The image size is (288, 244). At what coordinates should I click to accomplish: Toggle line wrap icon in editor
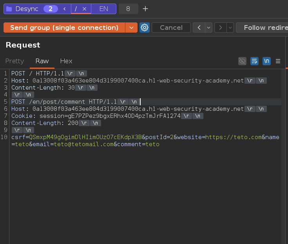[x=254, y=61]
